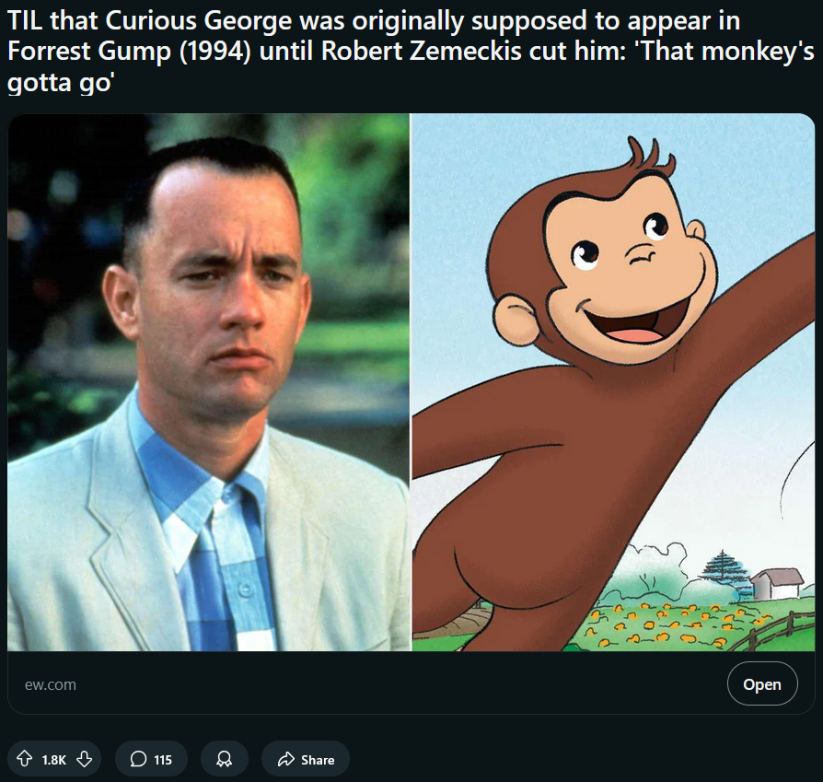Click the 115 comments count
823x782 pixels.
[x=163, y=759]
